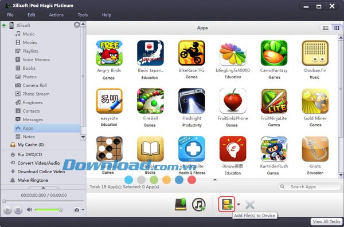The width and height of the screenshot is (344, 227).
Task: Adjust the green volume slider
Action: pyautogui.click(x=49, y=210)
